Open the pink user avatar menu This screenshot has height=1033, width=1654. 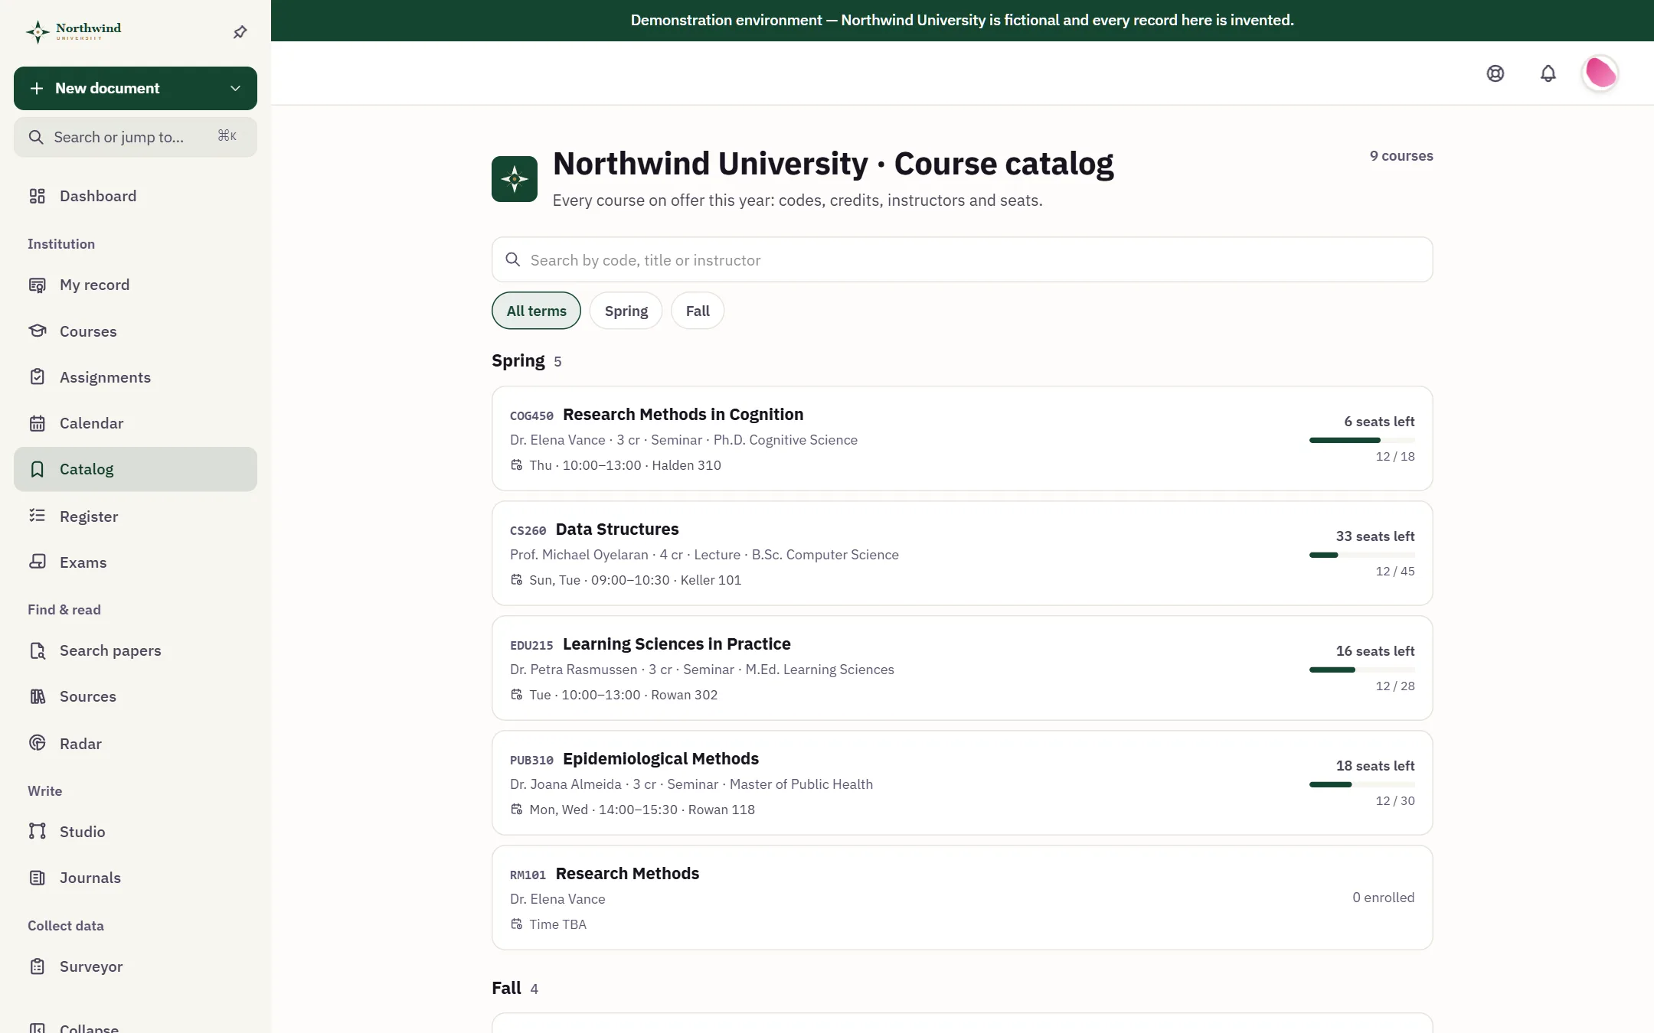(1600, 73)
